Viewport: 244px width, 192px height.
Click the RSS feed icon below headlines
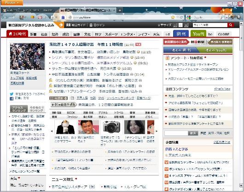[72, 98]
